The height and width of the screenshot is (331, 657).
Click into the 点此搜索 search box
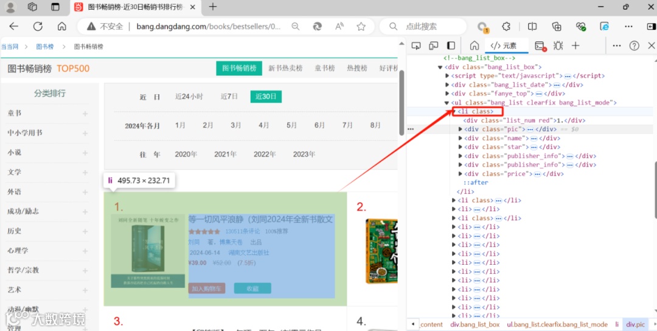[x=423, y=26]
